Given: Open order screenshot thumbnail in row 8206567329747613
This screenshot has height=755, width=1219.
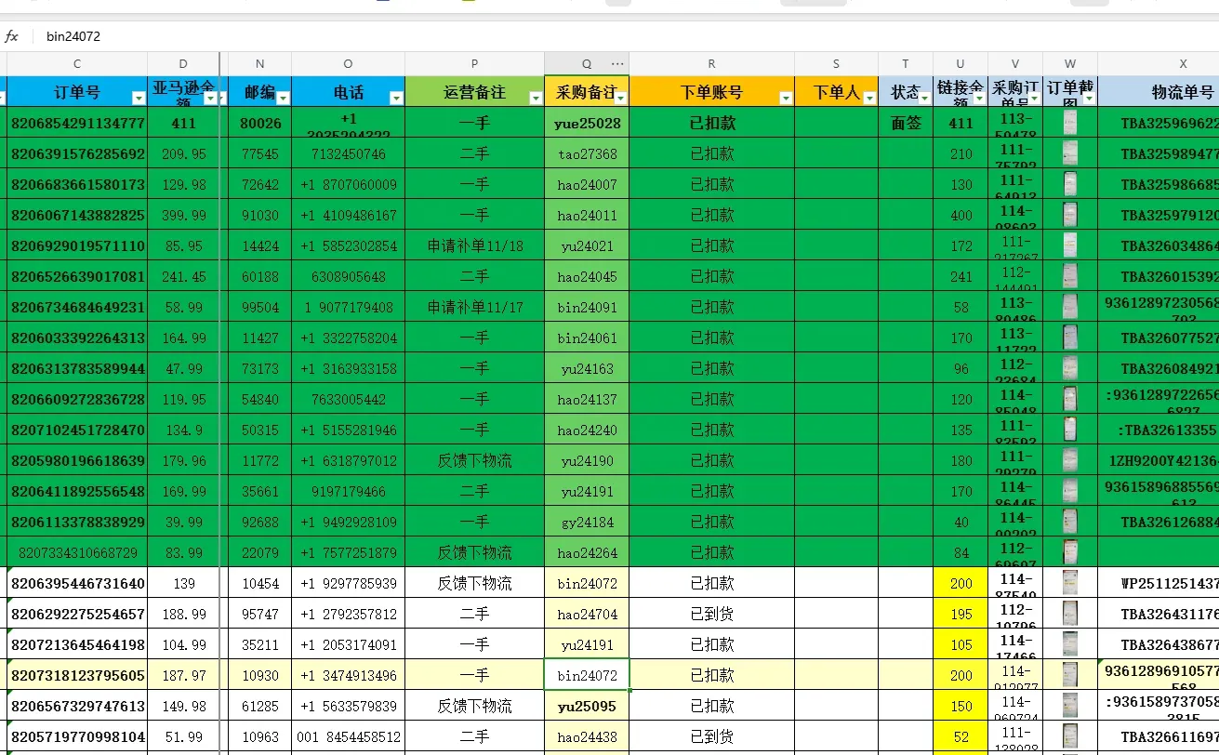Looking at the screenshot, I should [1070, 706].
